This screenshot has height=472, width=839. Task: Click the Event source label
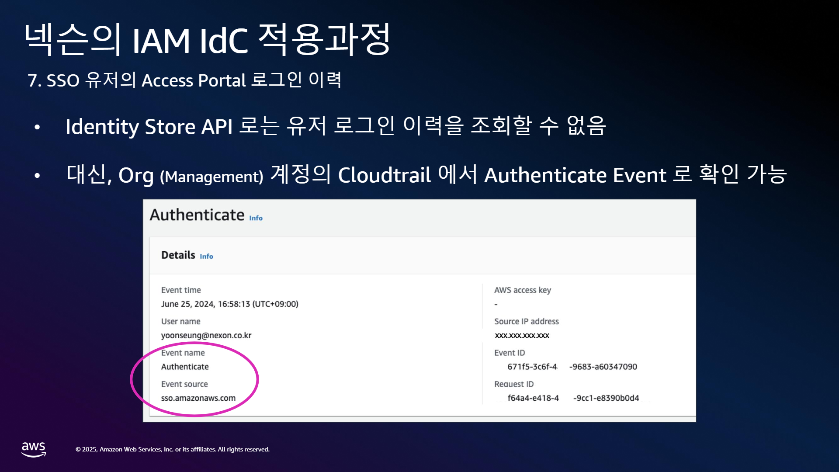(x=184, y=384)
